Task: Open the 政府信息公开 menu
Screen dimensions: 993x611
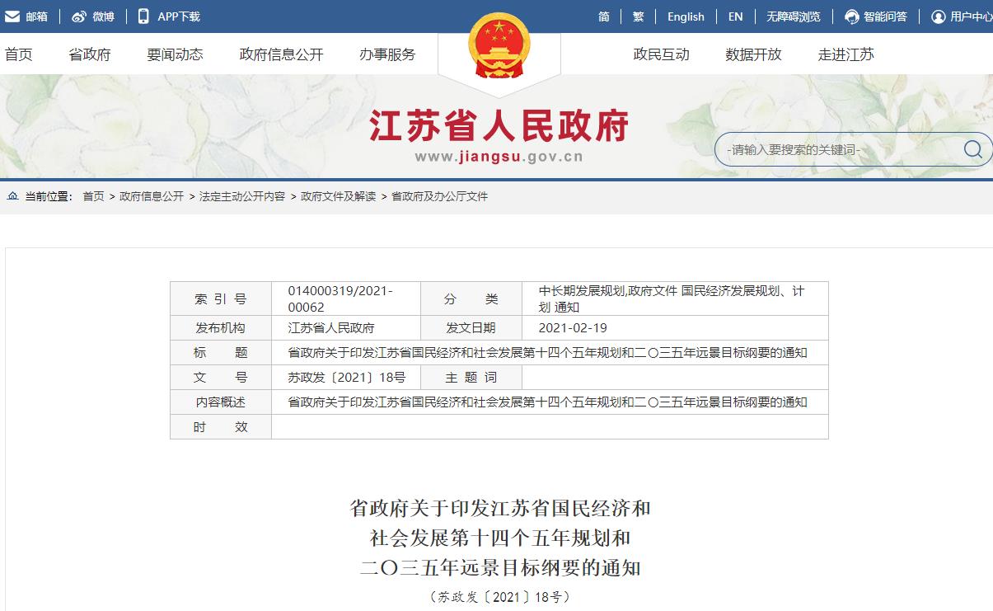Action: pyautogui.click(x=281, y=54)
